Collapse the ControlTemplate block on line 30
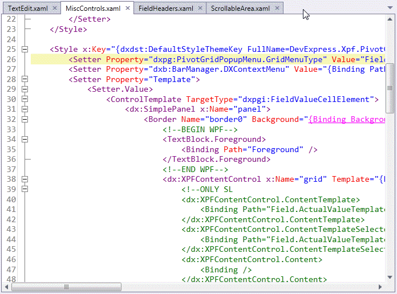The width and height of the screenshot is (397, 294). (25, 99)
